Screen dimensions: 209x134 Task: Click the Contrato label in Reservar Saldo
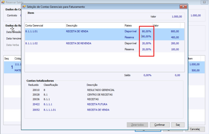tap(12, 15)
